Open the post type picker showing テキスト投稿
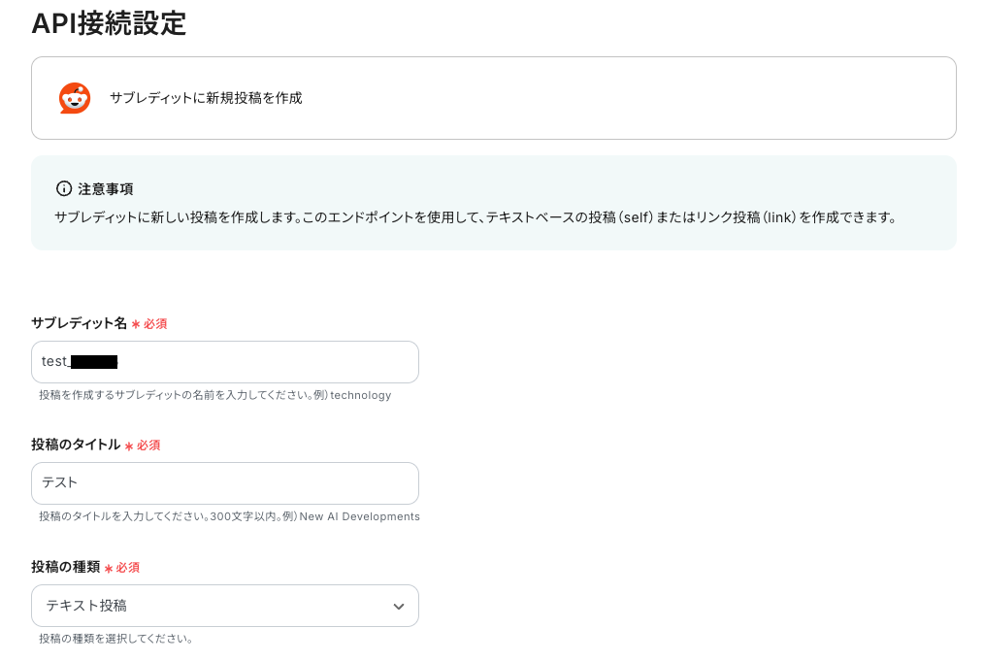Image resolution: width=984 pixels, height=661 pixels. 225,606
